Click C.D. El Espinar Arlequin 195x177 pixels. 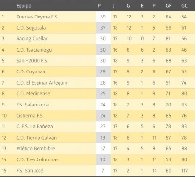click(x=42, y=83)
